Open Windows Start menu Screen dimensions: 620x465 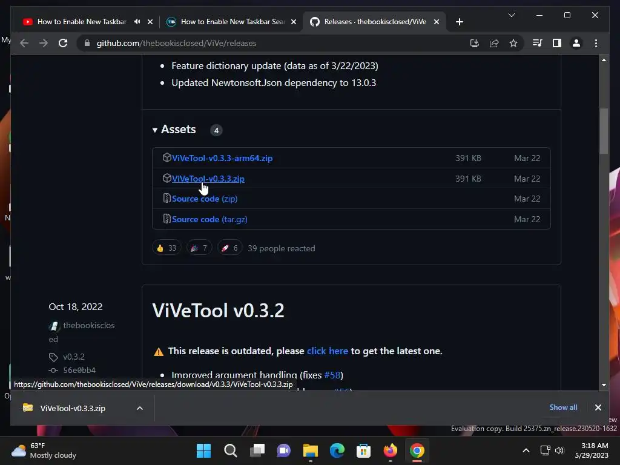[x=203, y=450]
